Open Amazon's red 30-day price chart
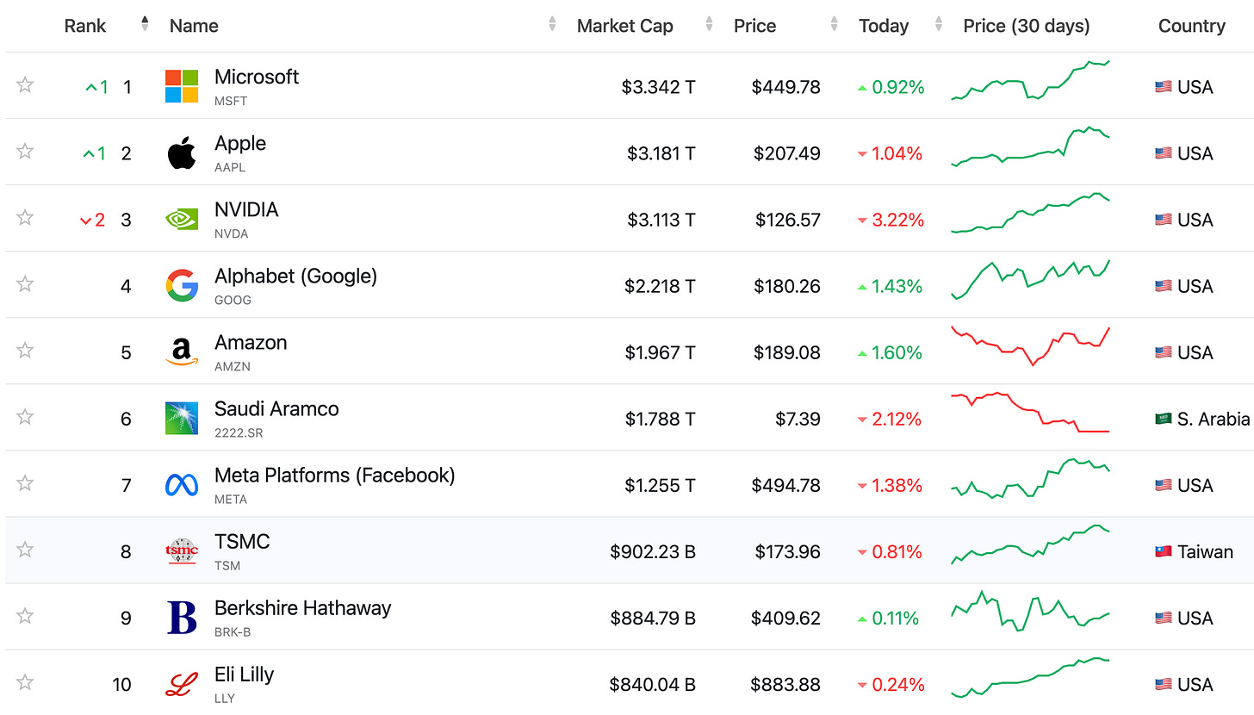 pyautogui.click(x=1031, y=345)
